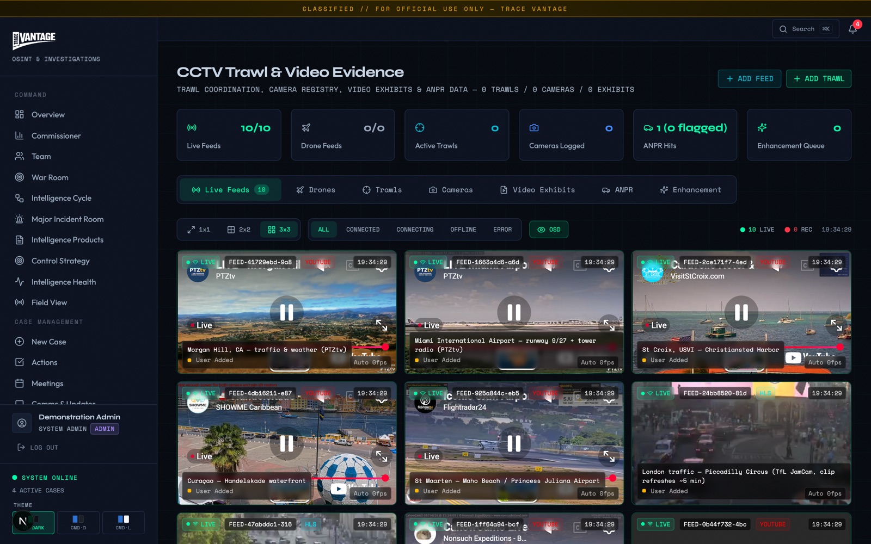Pause the Morgan Hill feed
This screenshot has height=544, width=871.
287,312
